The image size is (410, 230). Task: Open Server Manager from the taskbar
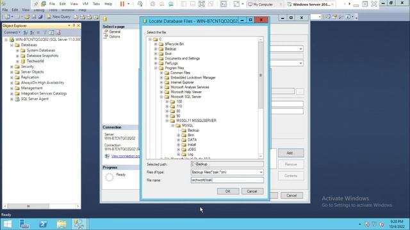(24, 224)
